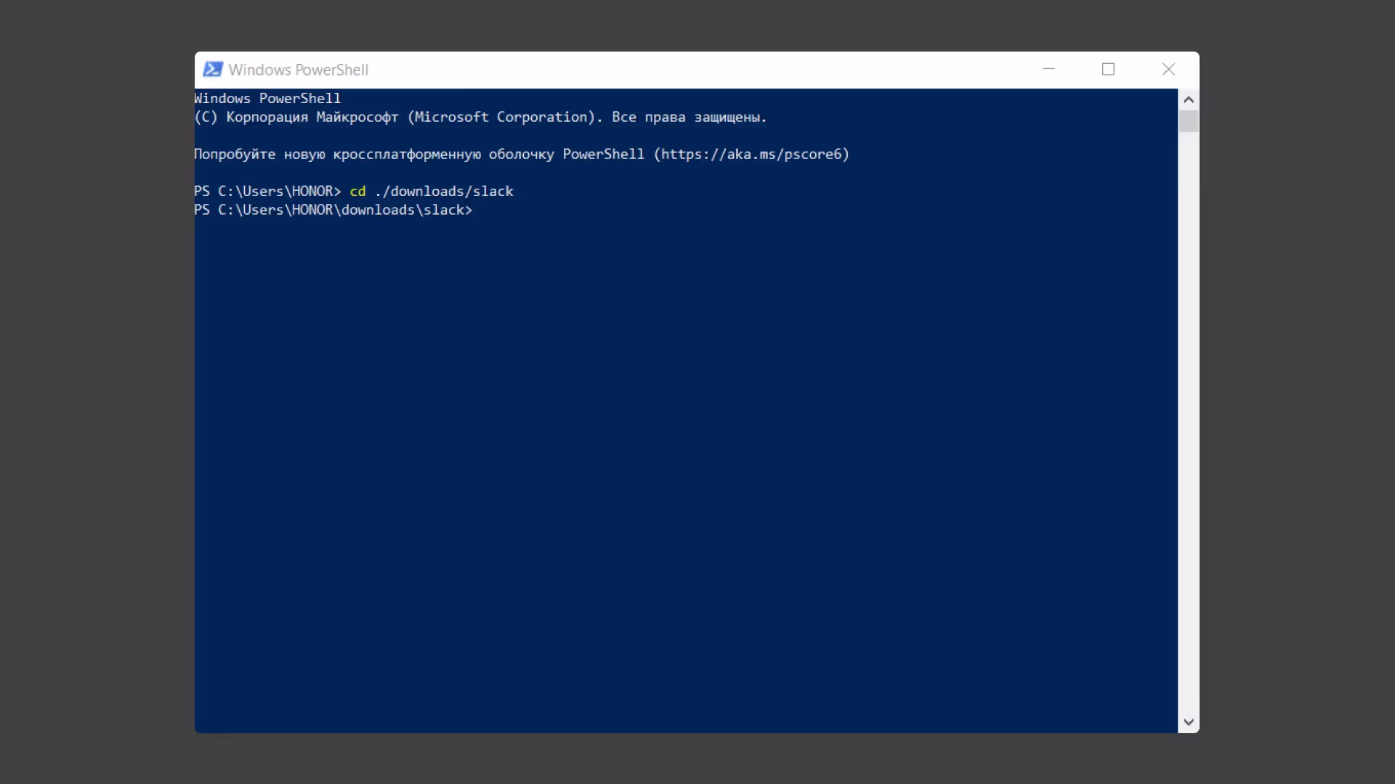Click the https://aka.ms/pscore6 URL

point(751,154)
